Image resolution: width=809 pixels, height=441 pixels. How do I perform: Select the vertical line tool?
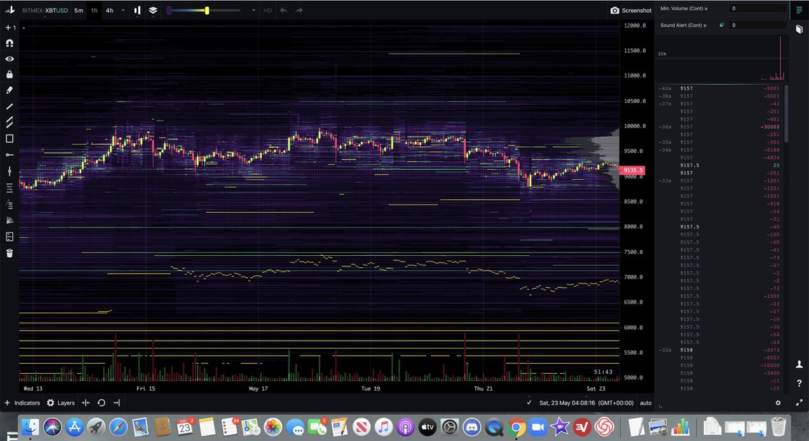9,171
